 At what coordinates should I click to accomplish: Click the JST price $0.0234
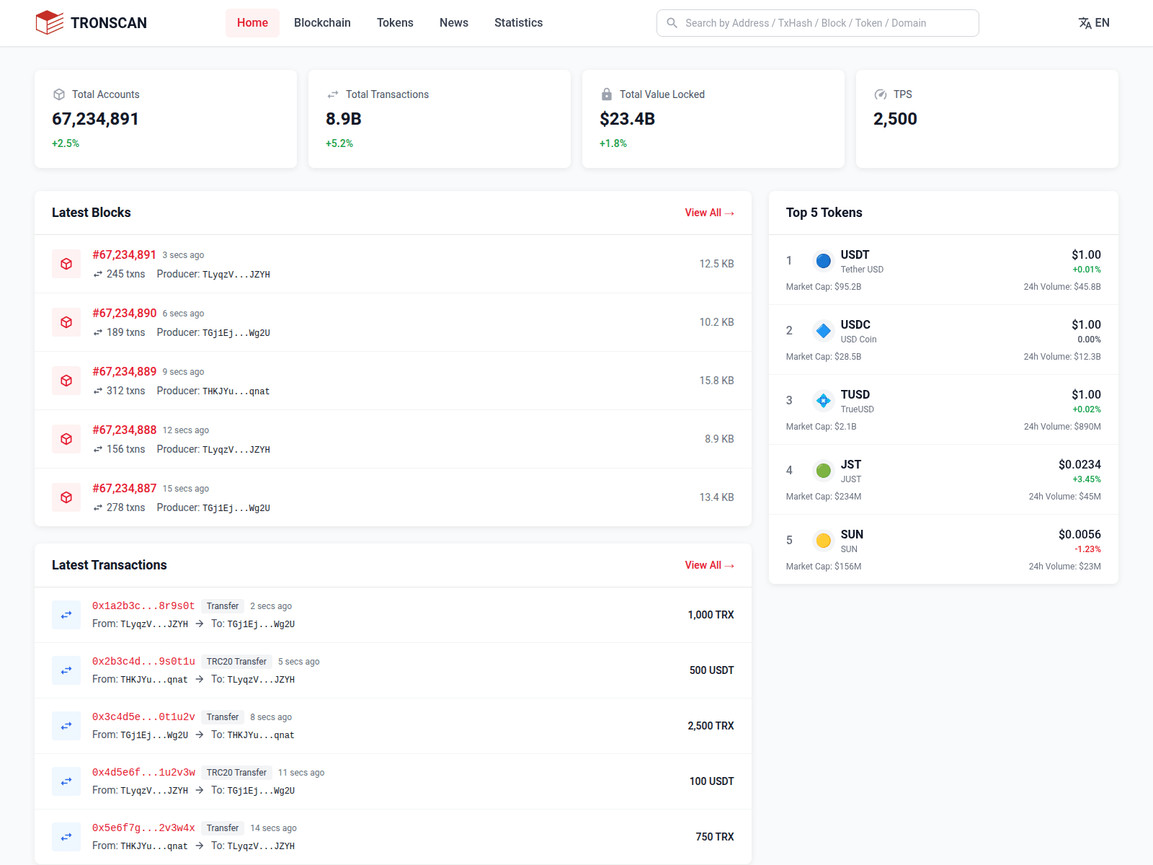pyautogui.click(x=1079, y=465)
